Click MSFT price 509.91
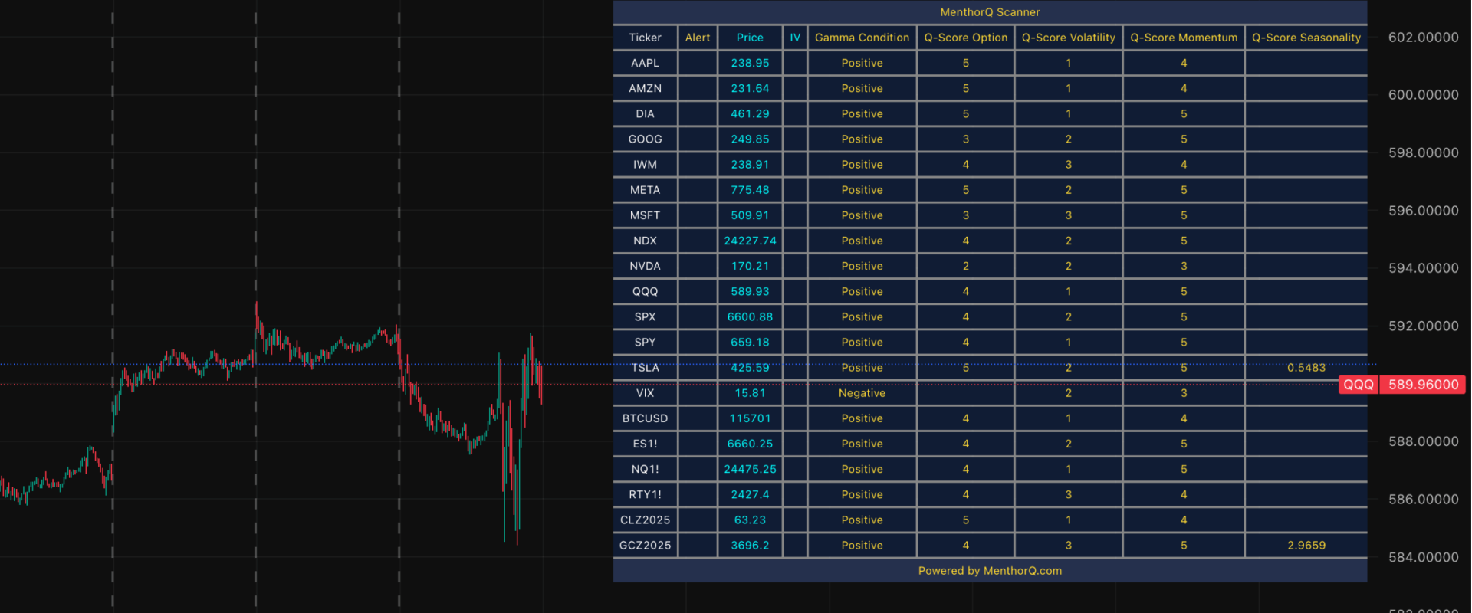This screenshot has height=613, width=1472. coord(750,215)
